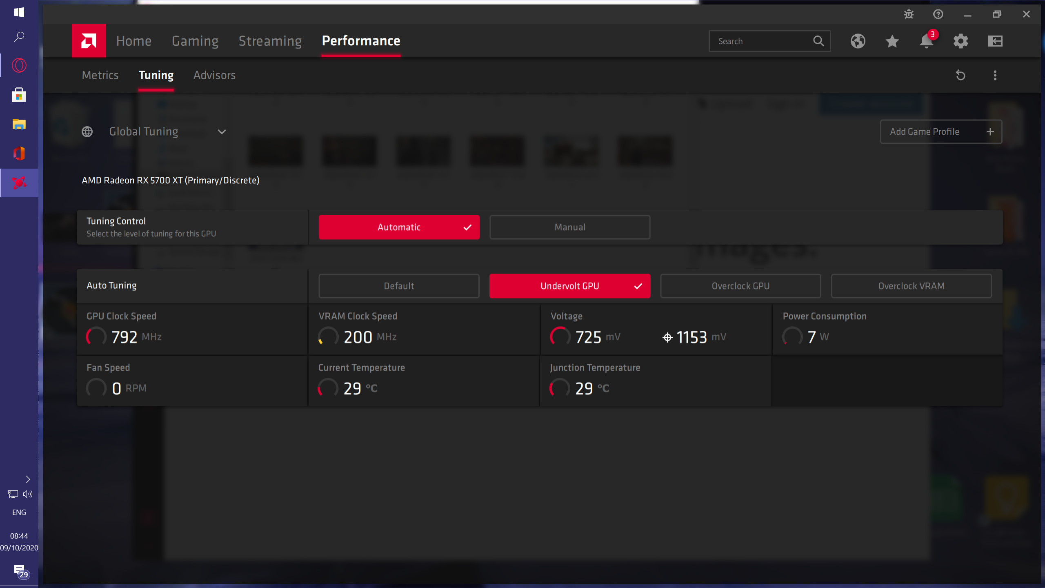1045x588 pixels.
Task: Open the favorites star icon
Action: 892,41
